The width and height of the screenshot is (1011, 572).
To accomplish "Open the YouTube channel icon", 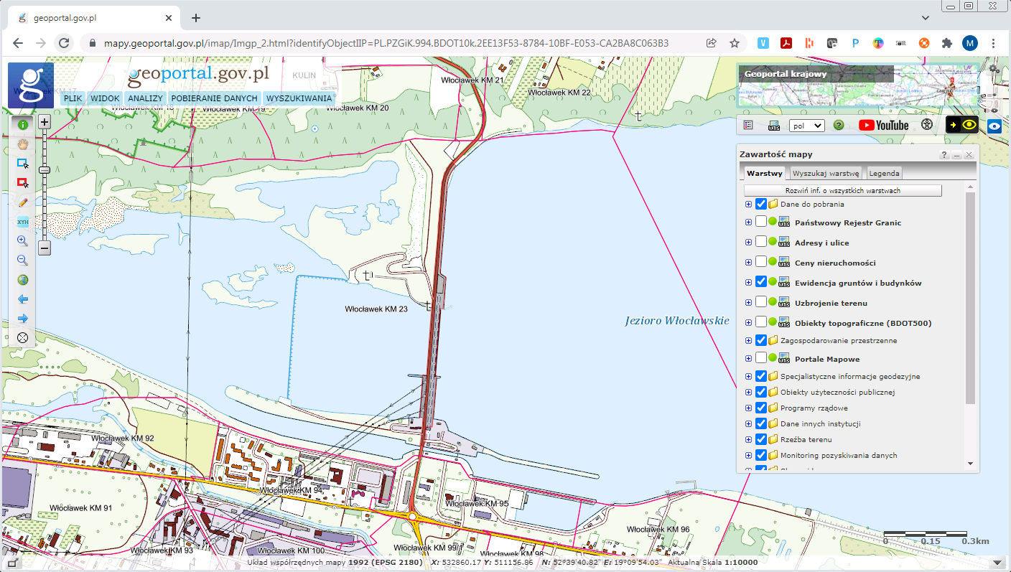I will 883,125.
